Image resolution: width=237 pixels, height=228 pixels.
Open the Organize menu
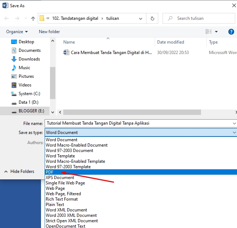point(17,32)
